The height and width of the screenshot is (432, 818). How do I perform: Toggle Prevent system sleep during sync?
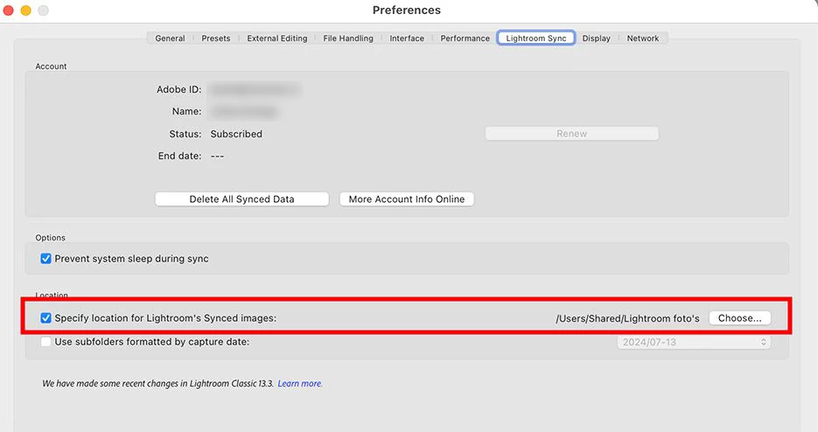point(45,259)
